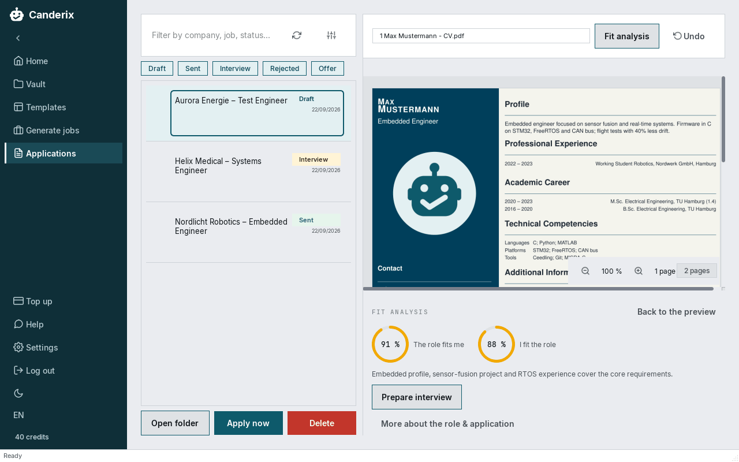Open Settings gear icon
The width and height of the screenshot is (739, 462).
click(18, 348)
